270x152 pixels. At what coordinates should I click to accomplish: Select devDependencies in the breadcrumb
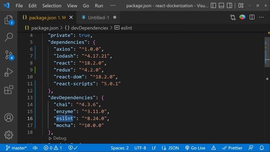point(89,28)
